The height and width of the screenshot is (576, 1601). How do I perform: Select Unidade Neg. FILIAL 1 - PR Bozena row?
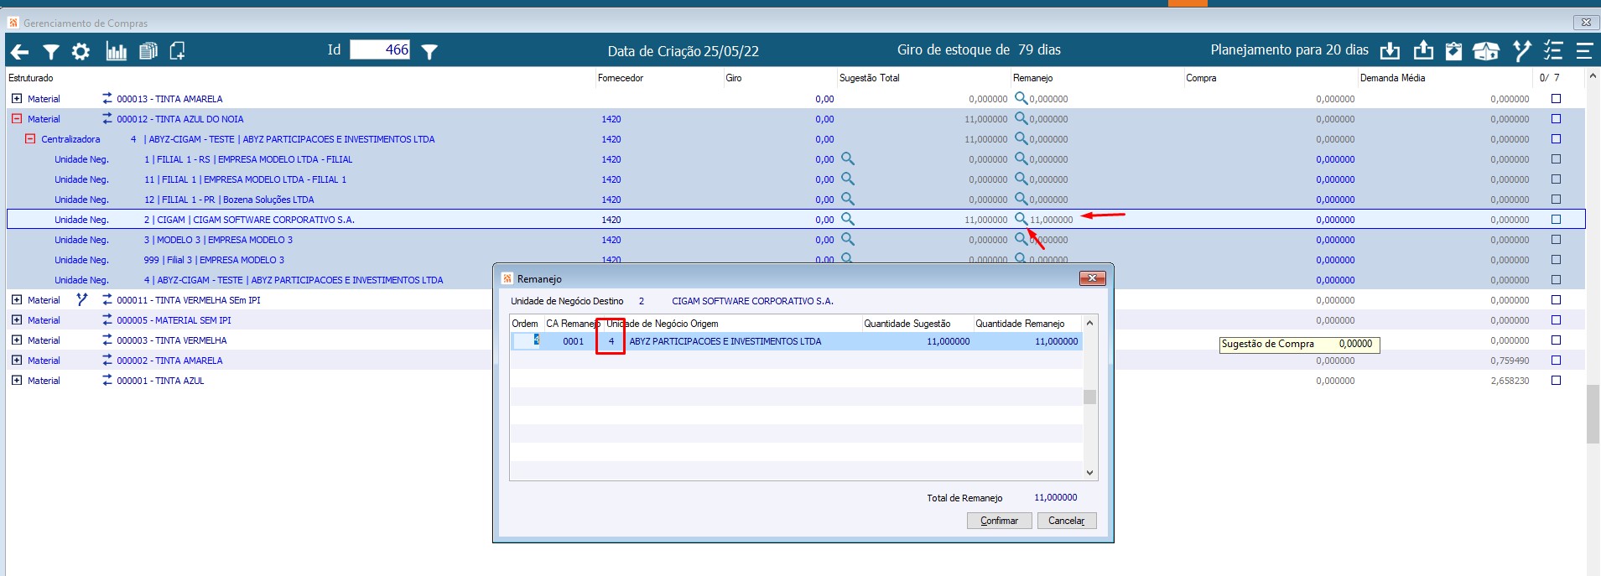(x=796, y=200)
